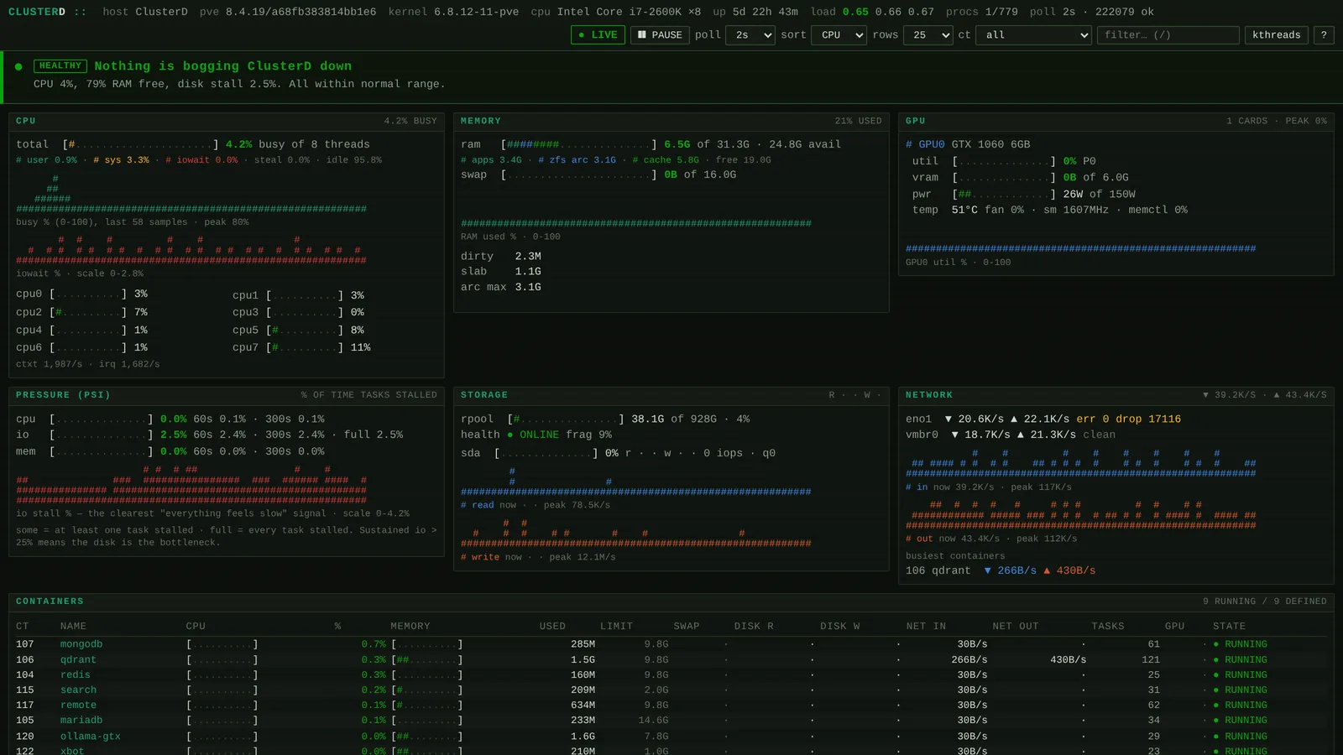Click the network header upload total arrow
Image resolution: width=1343 pixels, height=755 pixels.
click(x=1277, y=395)
